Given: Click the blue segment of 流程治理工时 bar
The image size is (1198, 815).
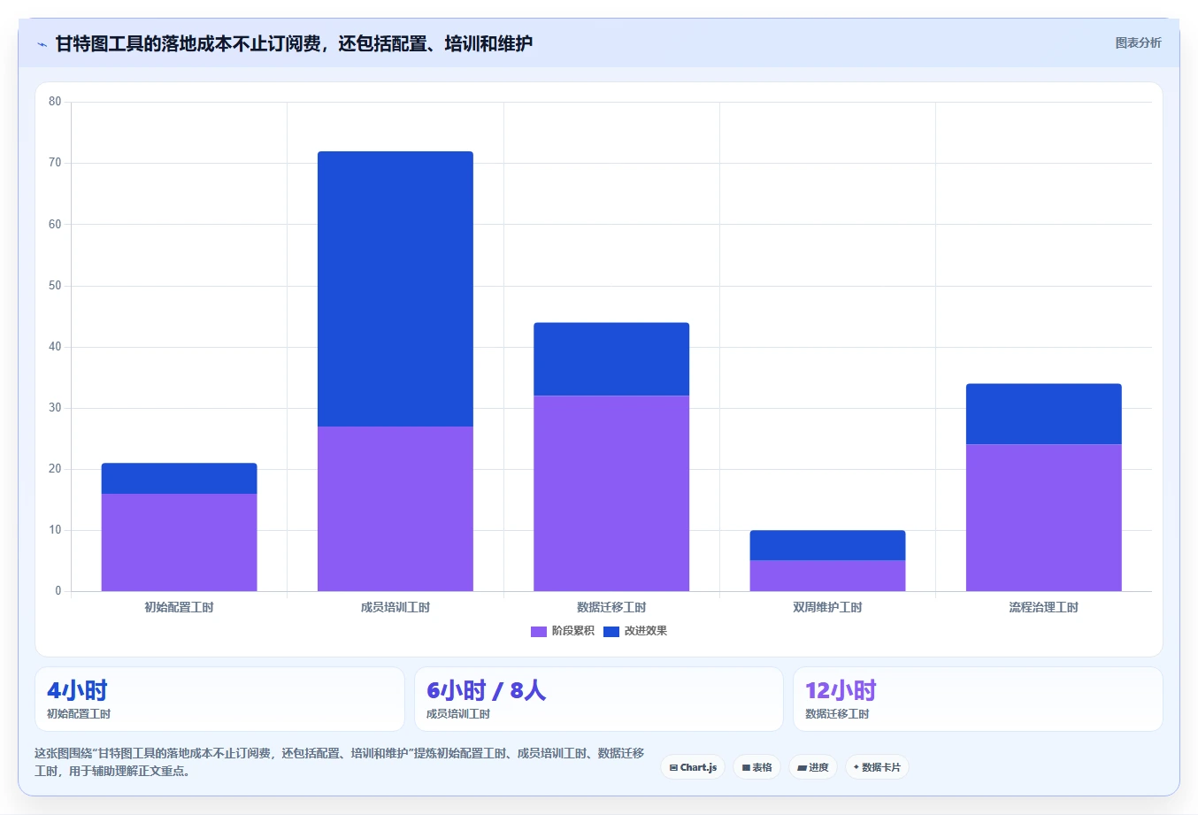Looking at the screenshot, I should pyautogui.click(x=1044, y=414).
